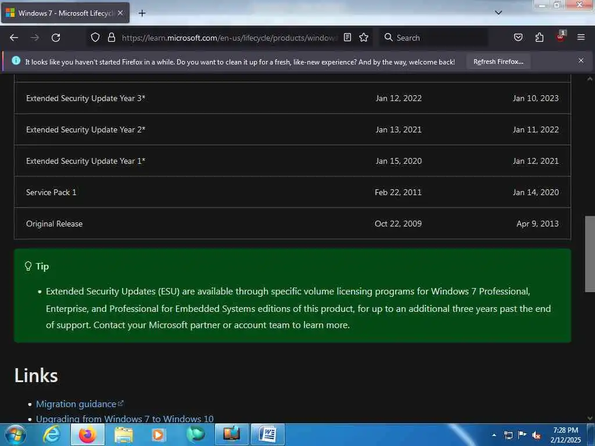The height and width of the screenshot is (446, 595).
Task: Go back with the Firefox back arrow
Action: [14, 38]
